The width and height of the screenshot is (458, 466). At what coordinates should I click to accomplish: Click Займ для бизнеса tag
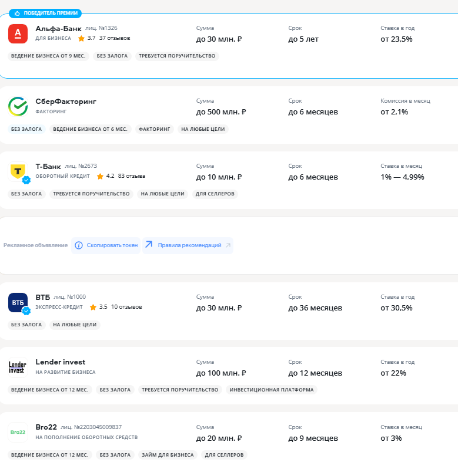point(166,455)
